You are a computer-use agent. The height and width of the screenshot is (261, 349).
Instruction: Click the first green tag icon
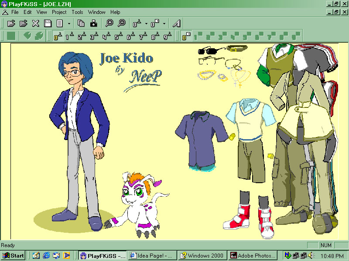[27, 36]
